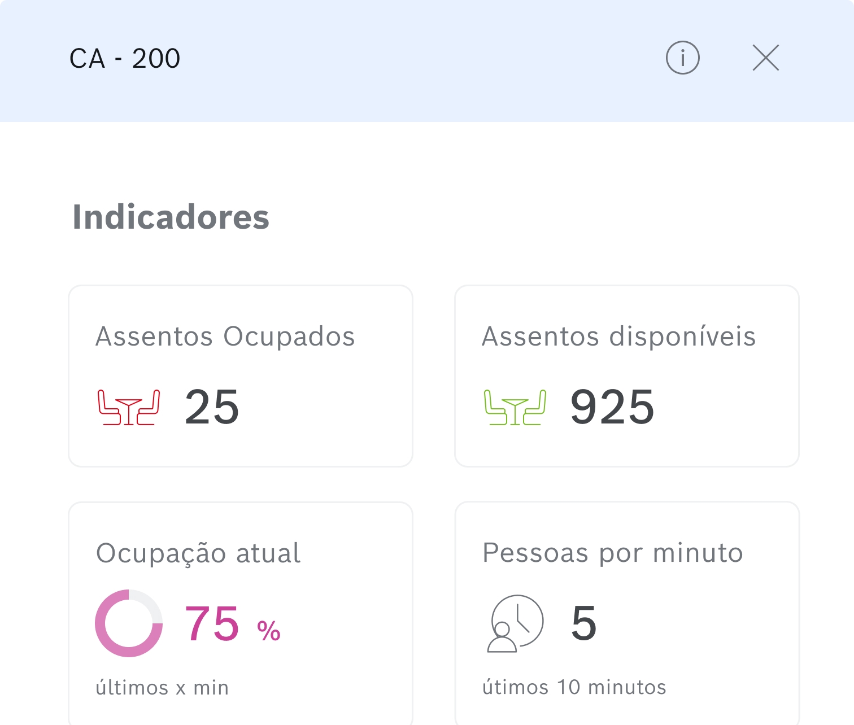Viewport: 854px width, 725px height.
Task: Click the últimos x min caption
Action: 162,688
